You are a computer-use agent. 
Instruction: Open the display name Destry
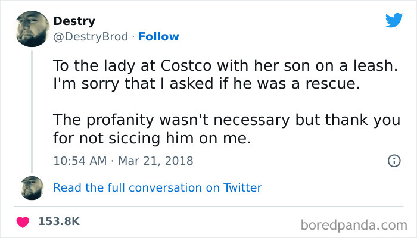click(74, 21)
